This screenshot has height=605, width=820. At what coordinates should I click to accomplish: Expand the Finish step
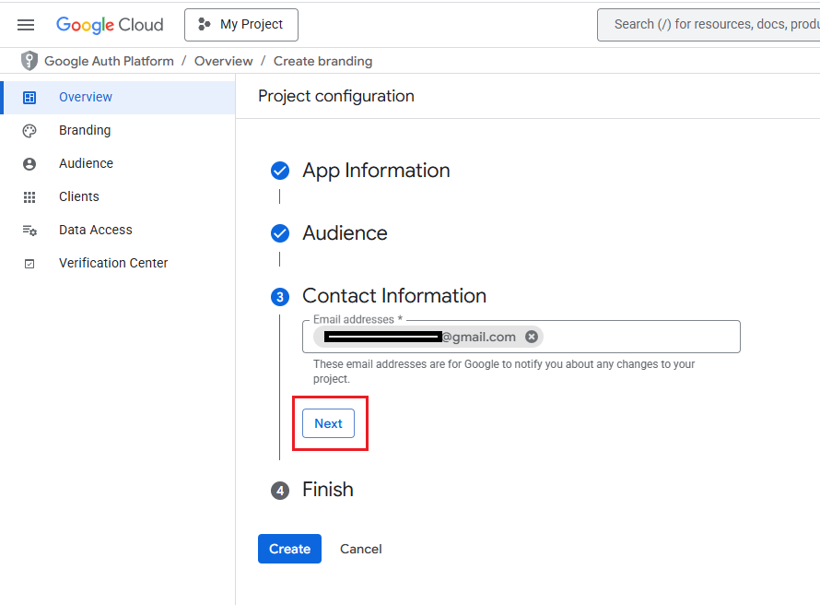pos(328,490)
